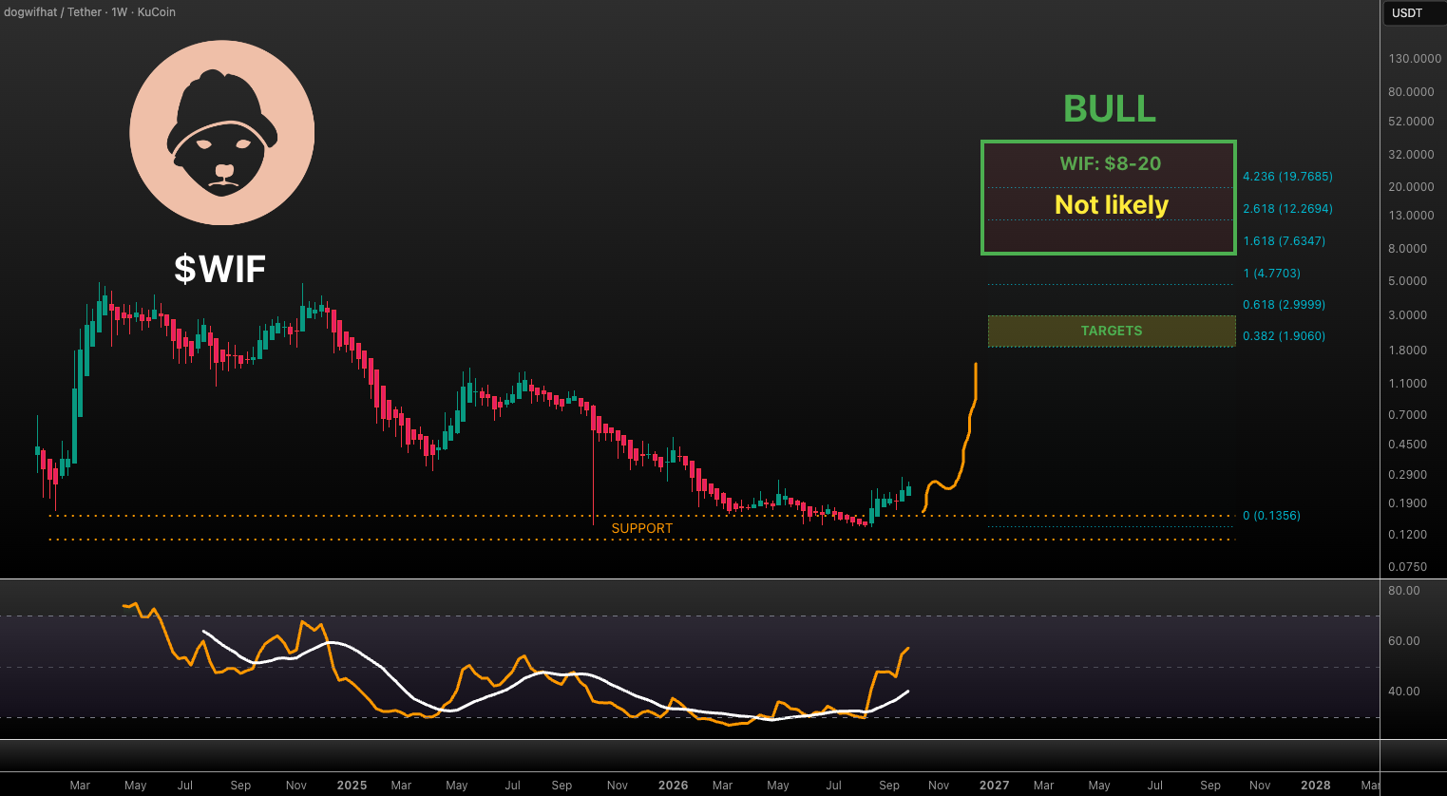Select the dogwifhat / Tether chart title
The width and height of the screenshot is (1447, 796).
[89, 12]
